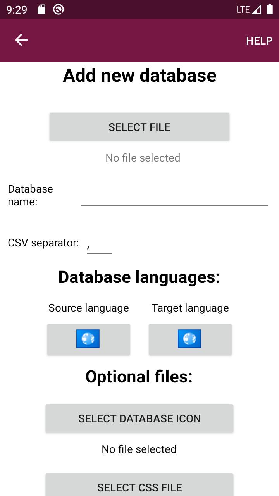Tap the battery icon in status bar
The height and width of the screenshot is (496, 279).
(x=270, y=10)
